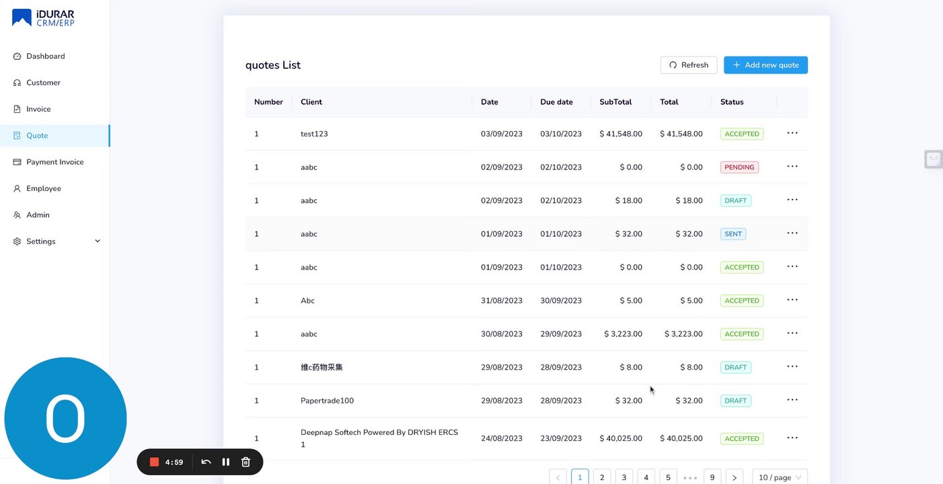Click the Payment Invoice card icon

[x=17, y=162]
